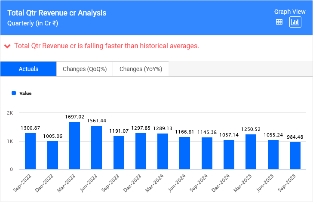
Task: Click the Sep-2025 revenue bar
Action: 295,155
